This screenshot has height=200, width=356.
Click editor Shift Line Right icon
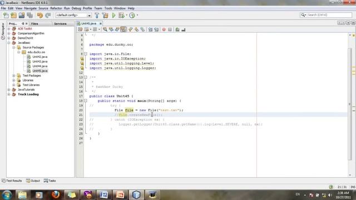[156, 29]
